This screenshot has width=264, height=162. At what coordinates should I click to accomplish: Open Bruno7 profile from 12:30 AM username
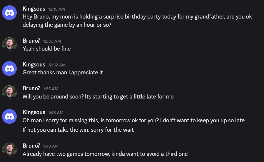(x=31, y=41)
